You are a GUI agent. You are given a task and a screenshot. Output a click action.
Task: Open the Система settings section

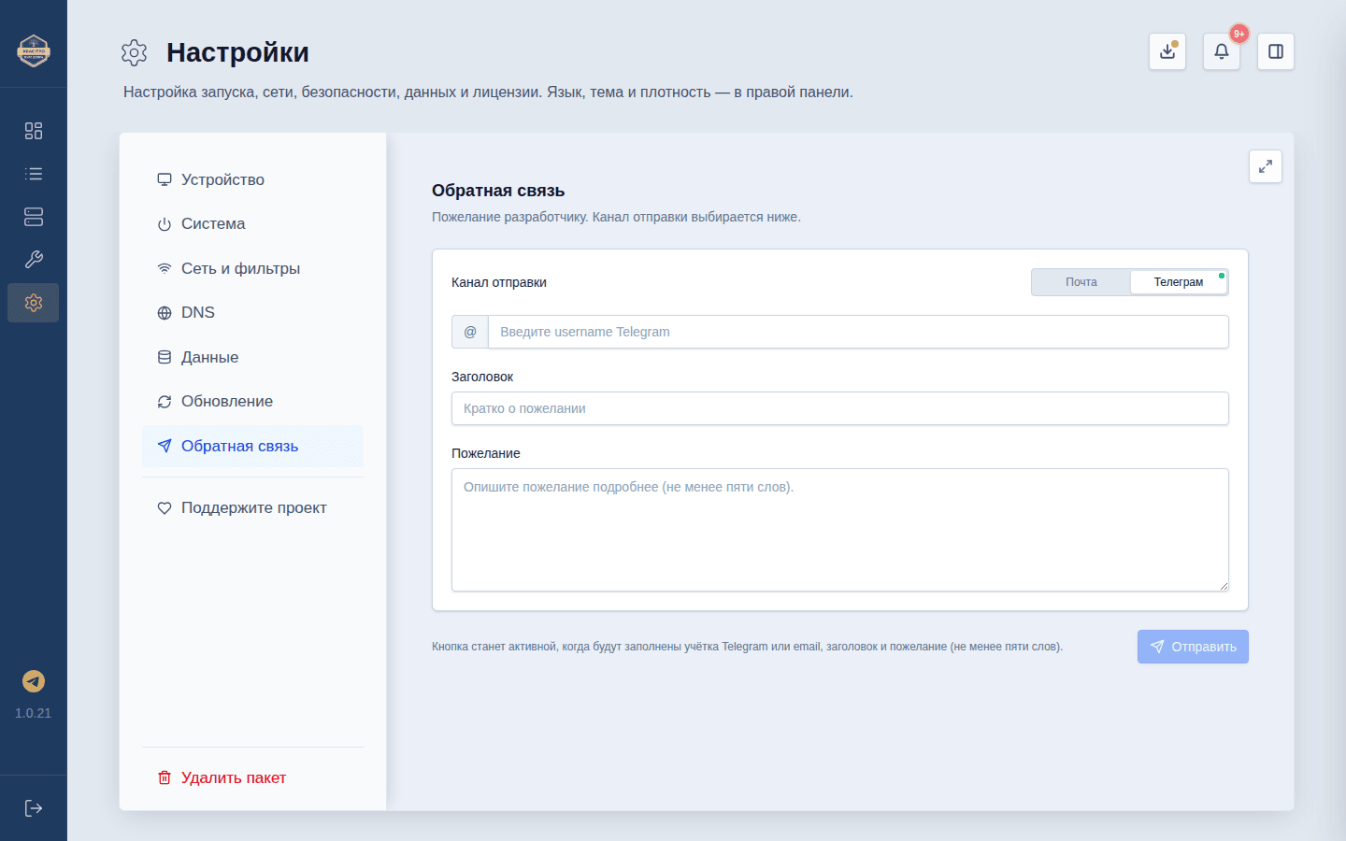click(x=252, y=224)
